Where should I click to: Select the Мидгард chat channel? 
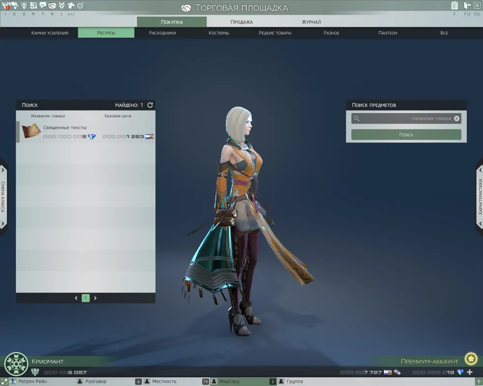(x=229, y=382)
